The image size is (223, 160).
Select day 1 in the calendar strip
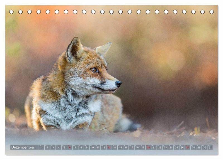click(42, 147)
